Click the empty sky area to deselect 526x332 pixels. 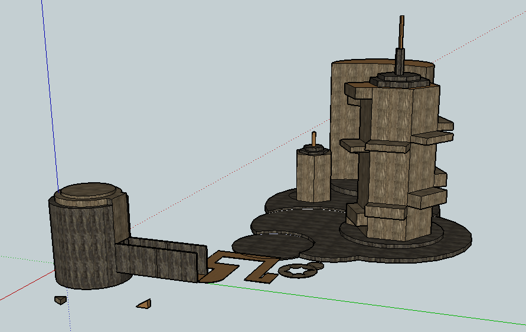(x=177, y=88)
